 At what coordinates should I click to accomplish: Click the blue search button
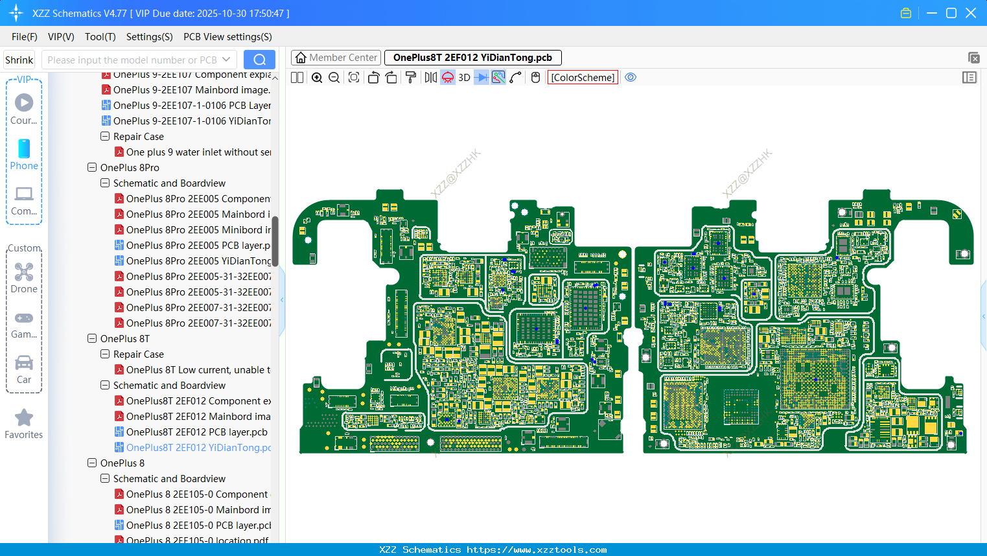click(x=259, y=60)
